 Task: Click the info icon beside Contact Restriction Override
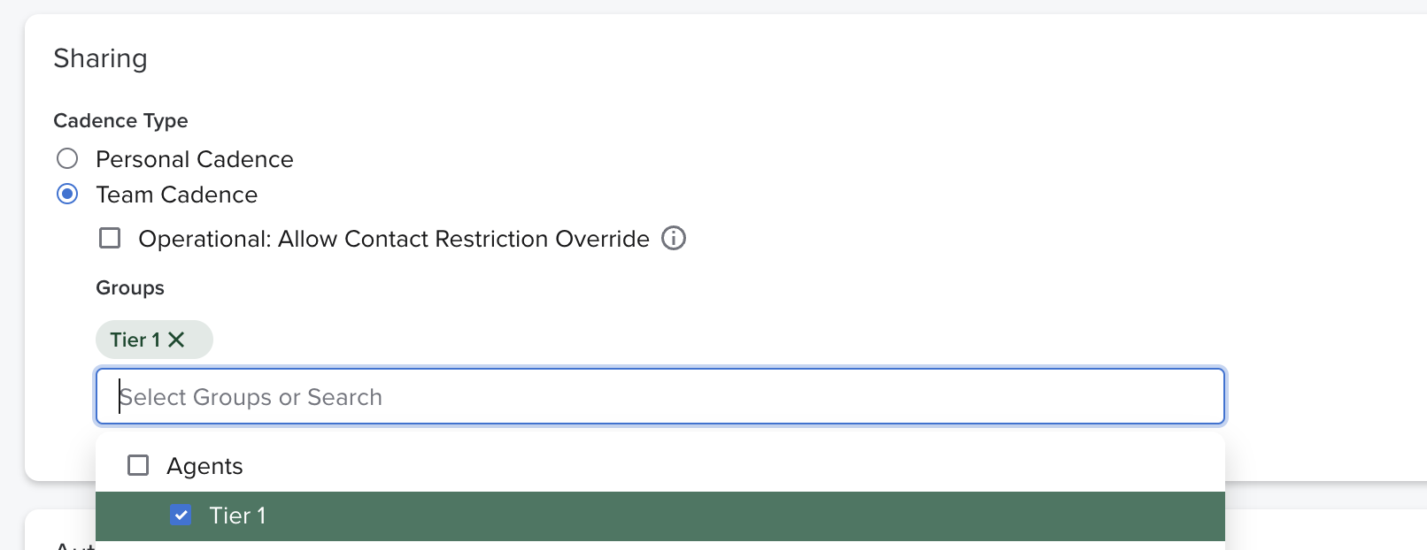tap(674, 239)
